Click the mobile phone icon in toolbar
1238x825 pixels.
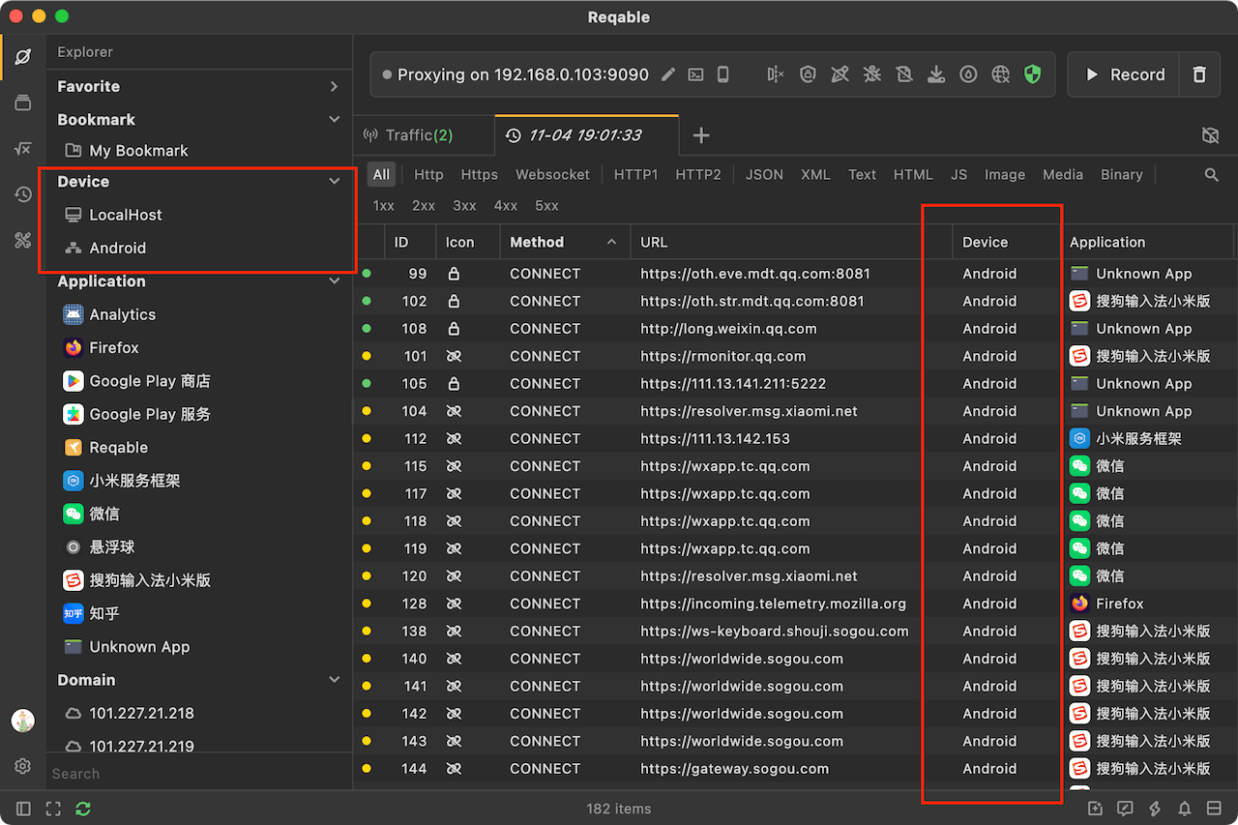click(722, 74)
